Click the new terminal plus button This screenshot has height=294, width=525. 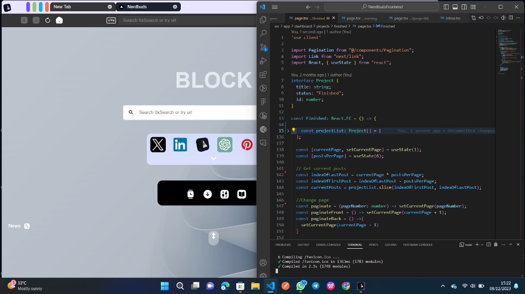[477, 244]
